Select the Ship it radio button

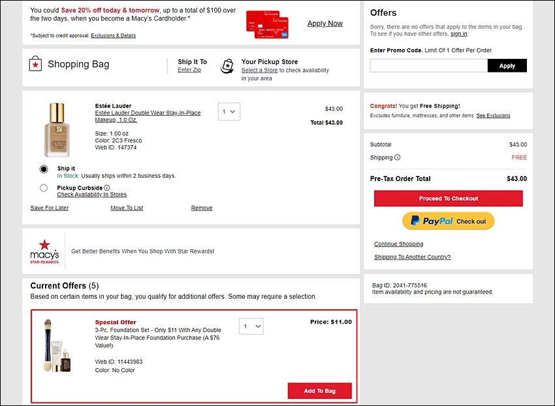[44, 169]
